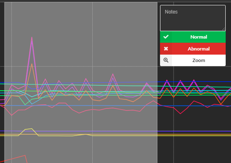Click the left edge of the gray selection
231x163 pixels.
click(x=5, y=83)
